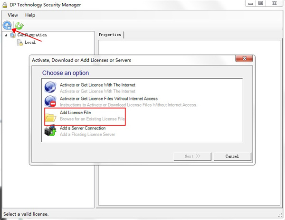Open the Help menu
The height and width of the screenshot is (220, 285).
coord(30,15)
